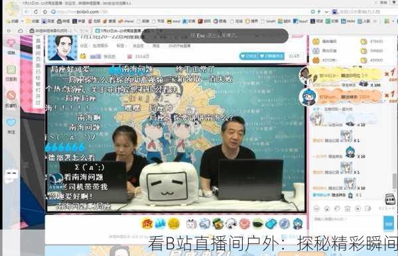Click the sixth chat toolbar icon
The height and width of the screenshot is (256, 398).
pyautogui.click(x=367, y=208)
